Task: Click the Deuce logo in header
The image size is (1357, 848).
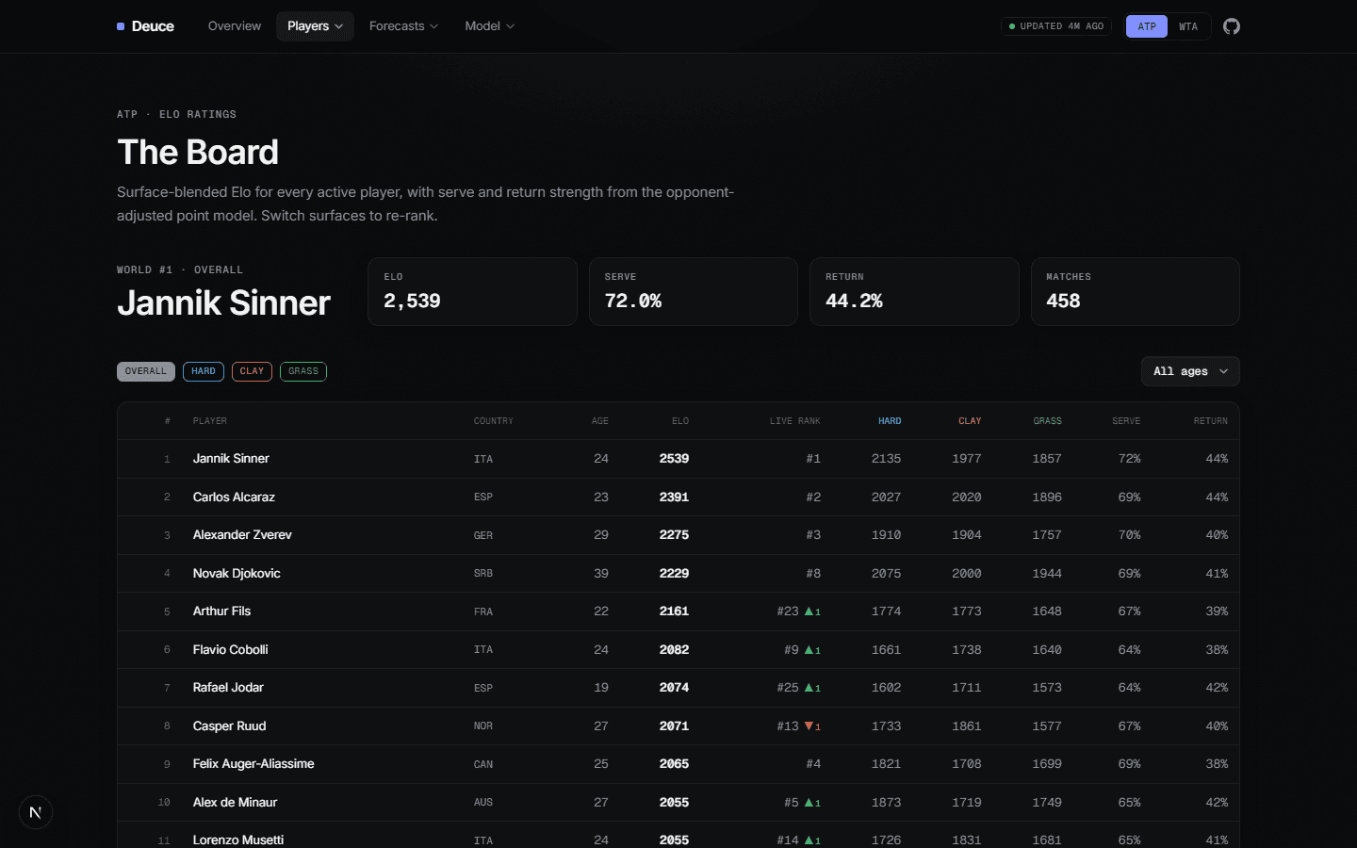Action: (x=145, y=26)
